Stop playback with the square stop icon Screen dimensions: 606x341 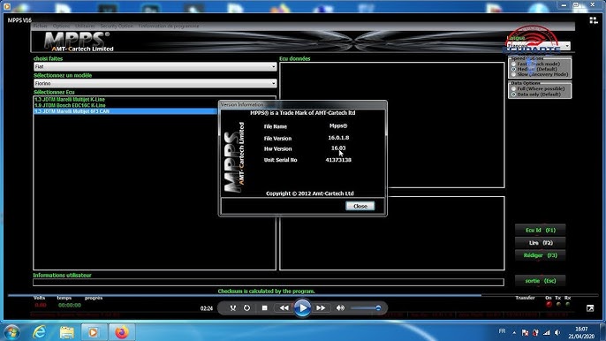(264, 308)
